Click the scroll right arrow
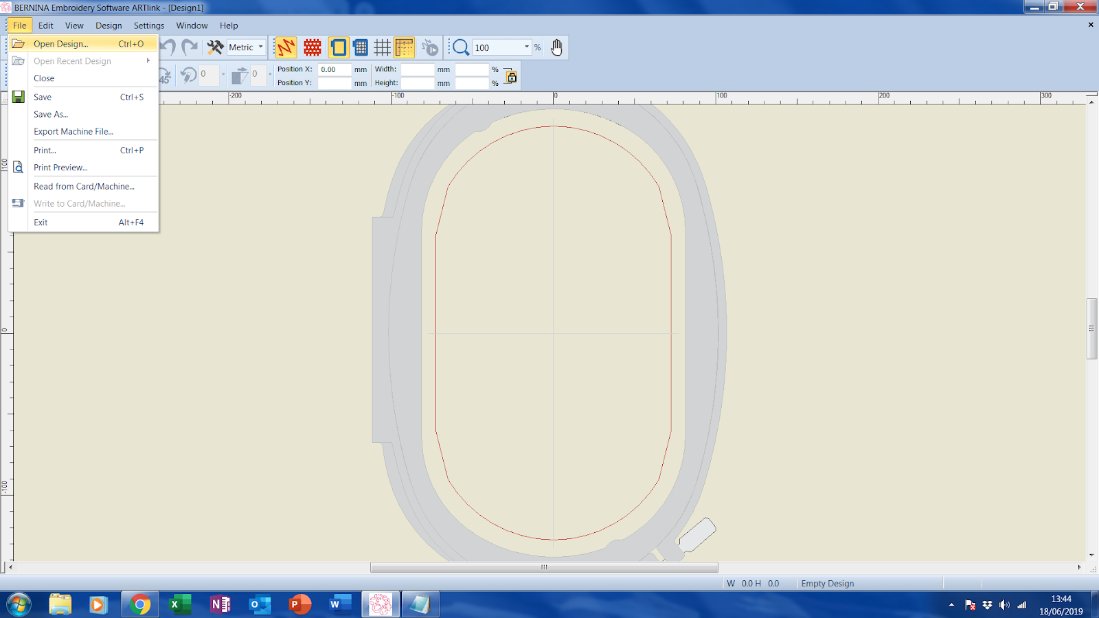Screen dimensions: 1099x618 pyautogui.click(x=1079, y=567)
